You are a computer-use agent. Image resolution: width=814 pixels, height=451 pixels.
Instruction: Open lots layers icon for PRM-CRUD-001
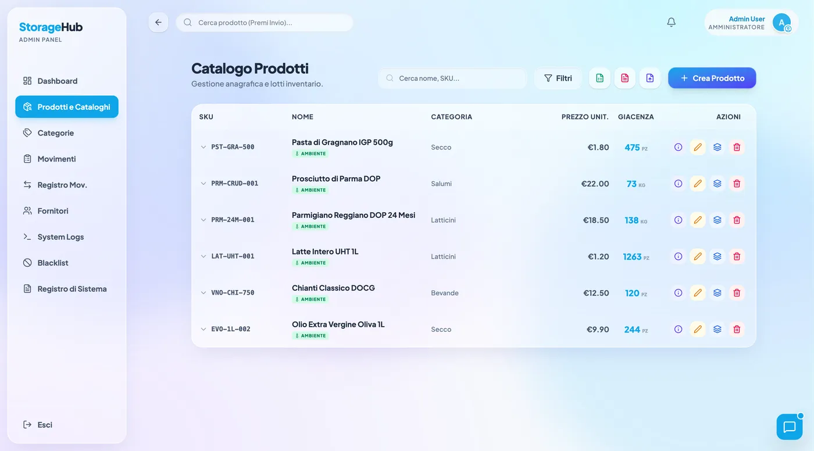click(x=717, y=184)
